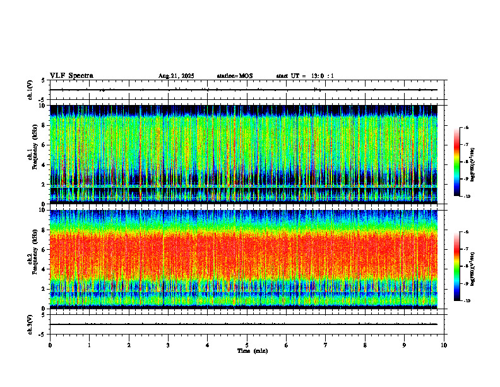The height and width of the screenshot is (387, 500).
Task: Select the ch.2 "Frequency (kHz)" axis label
Action: coord(35,252)
